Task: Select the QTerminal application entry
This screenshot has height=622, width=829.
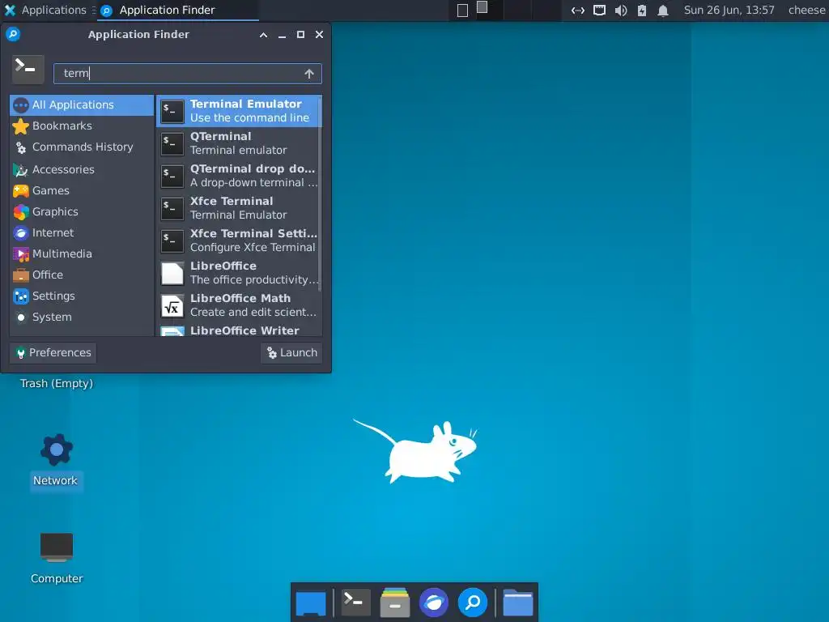Action: tap(239, 143)
